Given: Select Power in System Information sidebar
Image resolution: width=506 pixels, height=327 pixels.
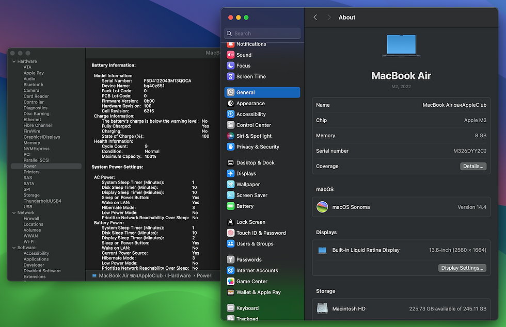Looking at the screenshot, I should [46, 166].
